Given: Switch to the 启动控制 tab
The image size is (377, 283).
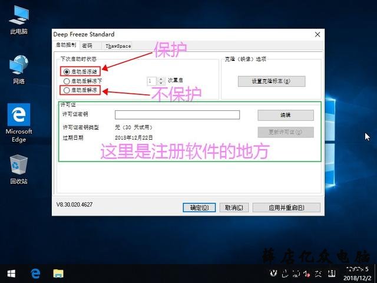Looking at the screenshot, I should [66, 45].
